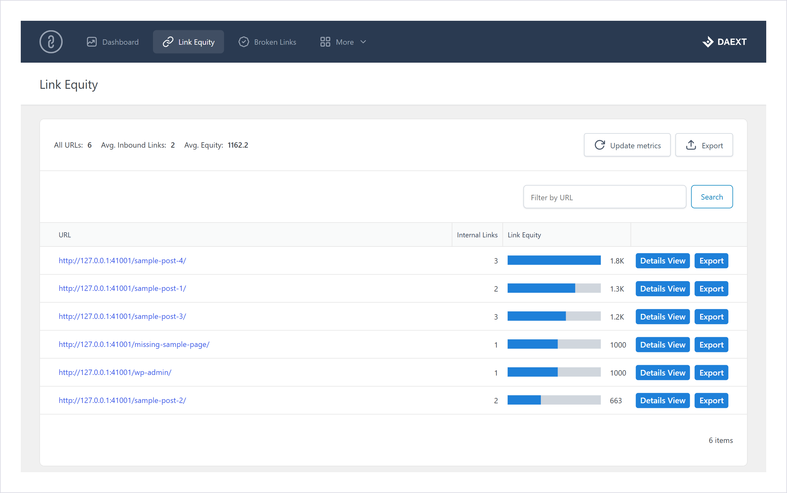Open the Broken Links menu item
787x493 pixels.
click(267, 42)
